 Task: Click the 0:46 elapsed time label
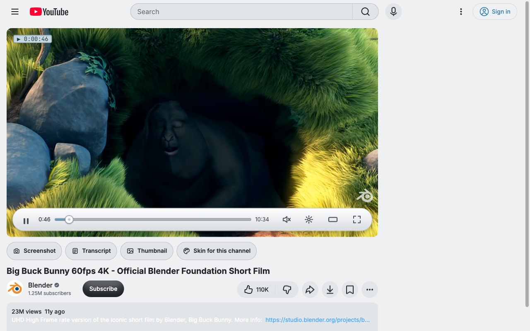44,219
